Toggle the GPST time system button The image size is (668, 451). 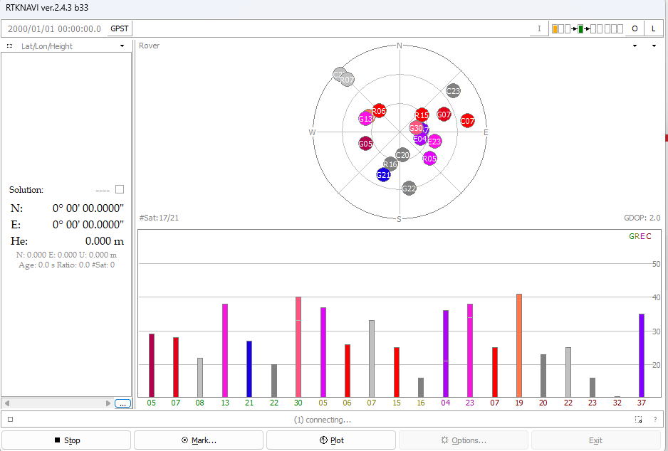pos(120,28)
